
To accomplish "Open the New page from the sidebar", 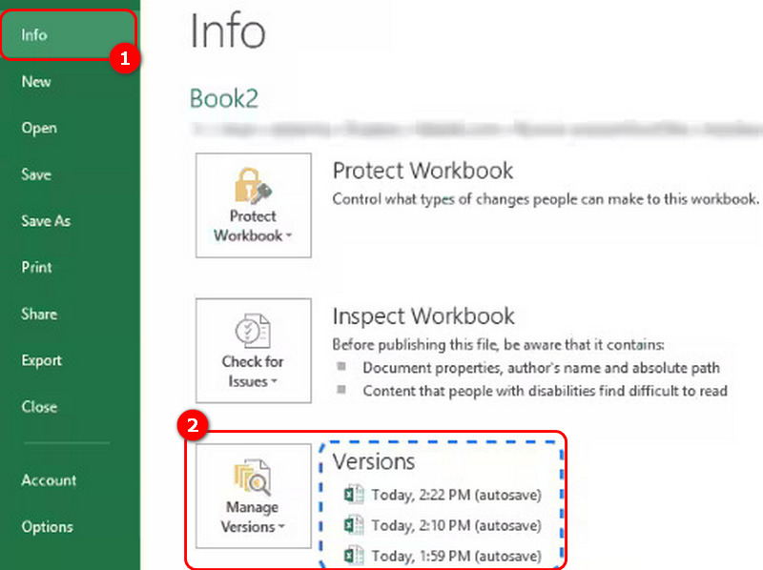I will 35,82.
